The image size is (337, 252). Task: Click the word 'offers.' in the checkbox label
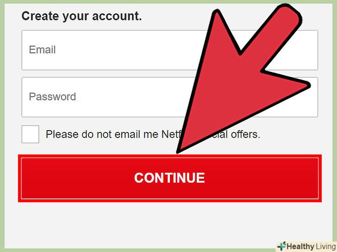pyautogui.click(x=245, y=134)
